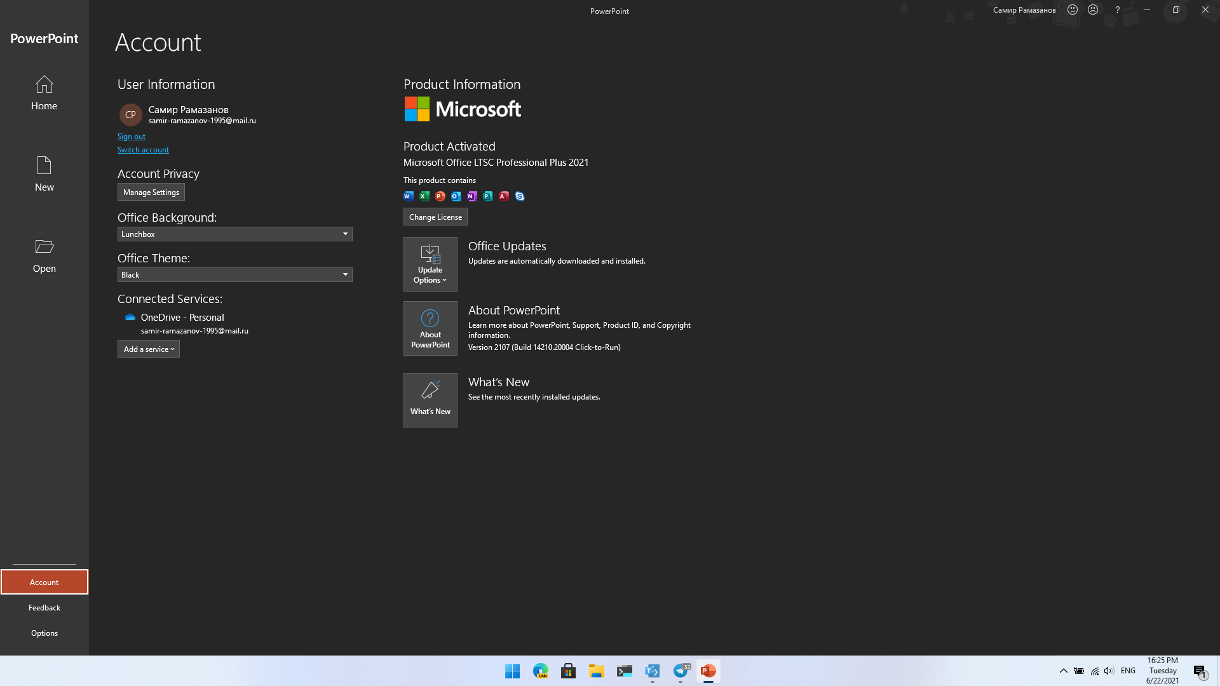Click the PowerPoint product icon
Viewport: 1220px width, 686px height.
coord(440,196)
